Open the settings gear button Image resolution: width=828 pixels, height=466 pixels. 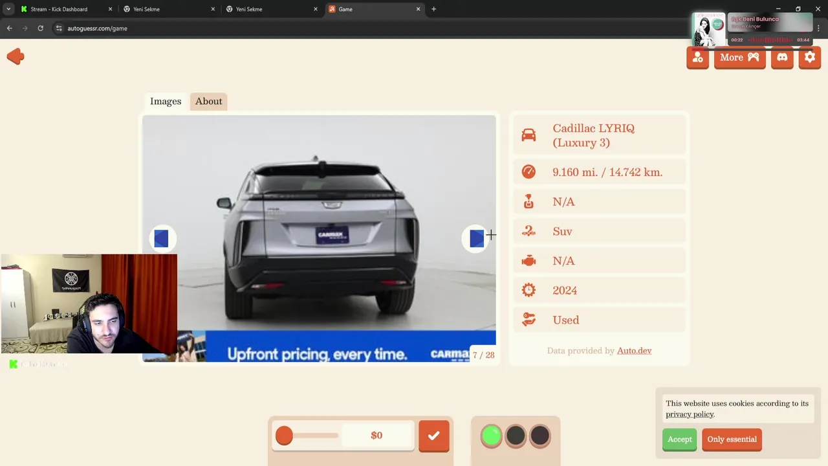click(810, 58)
